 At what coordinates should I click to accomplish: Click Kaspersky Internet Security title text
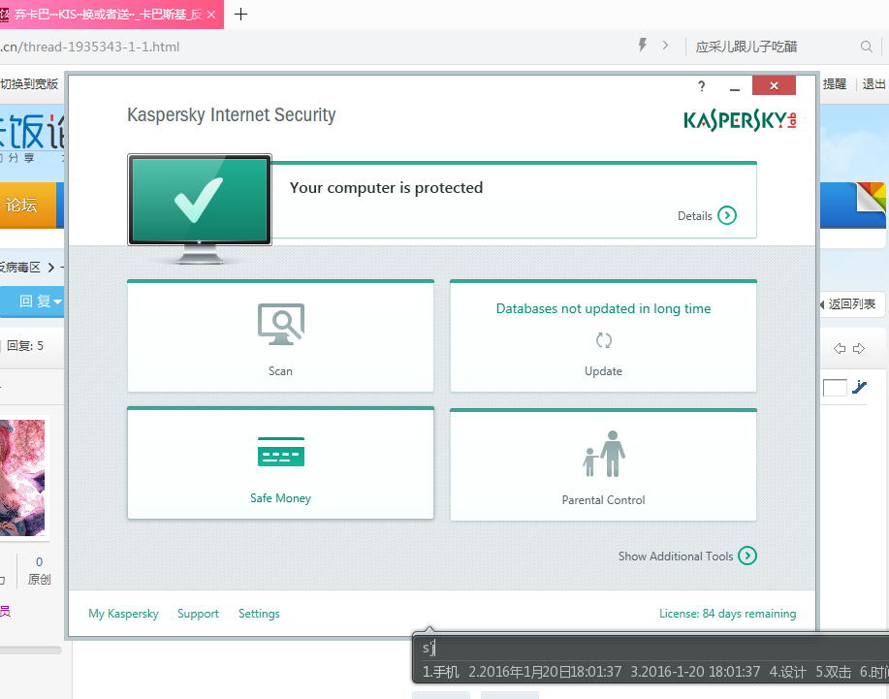click(x=232, y=115)
